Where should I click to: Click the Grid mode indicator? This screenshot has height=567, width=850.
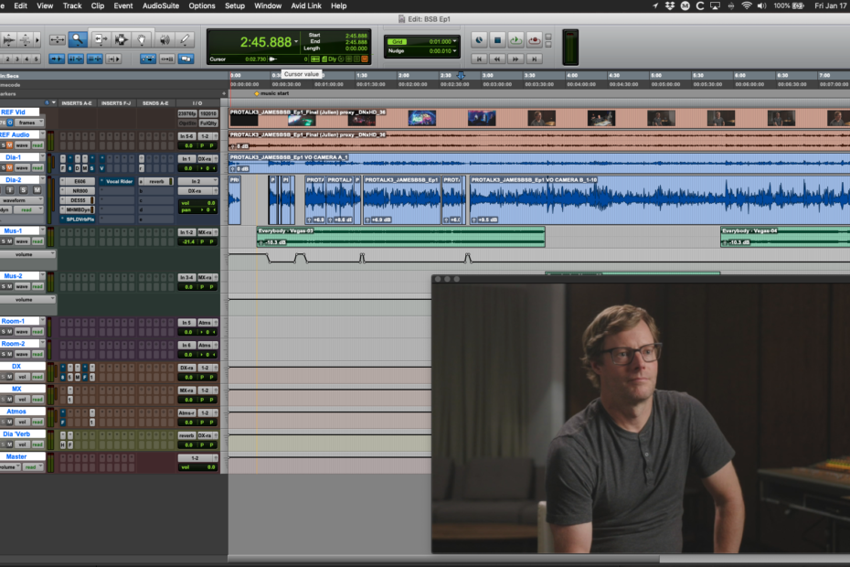(398, 42)
